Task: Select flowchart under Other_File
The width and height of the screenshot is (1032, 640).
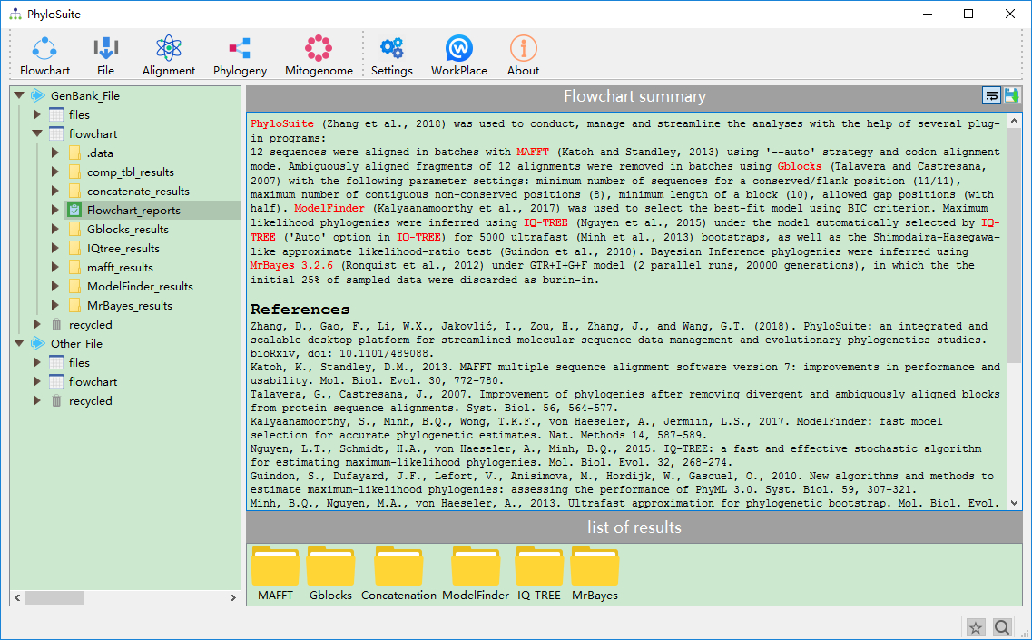Action: coord(93,382)
